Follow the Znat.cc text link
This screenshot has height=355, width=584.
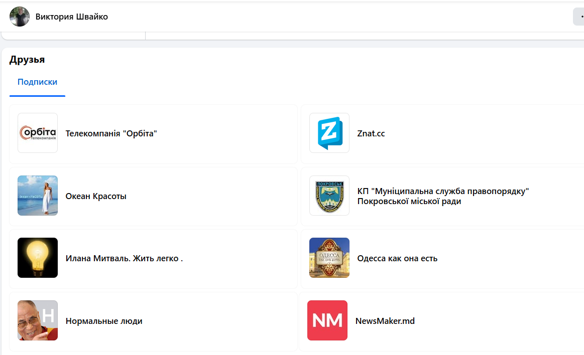pos(371,133)
